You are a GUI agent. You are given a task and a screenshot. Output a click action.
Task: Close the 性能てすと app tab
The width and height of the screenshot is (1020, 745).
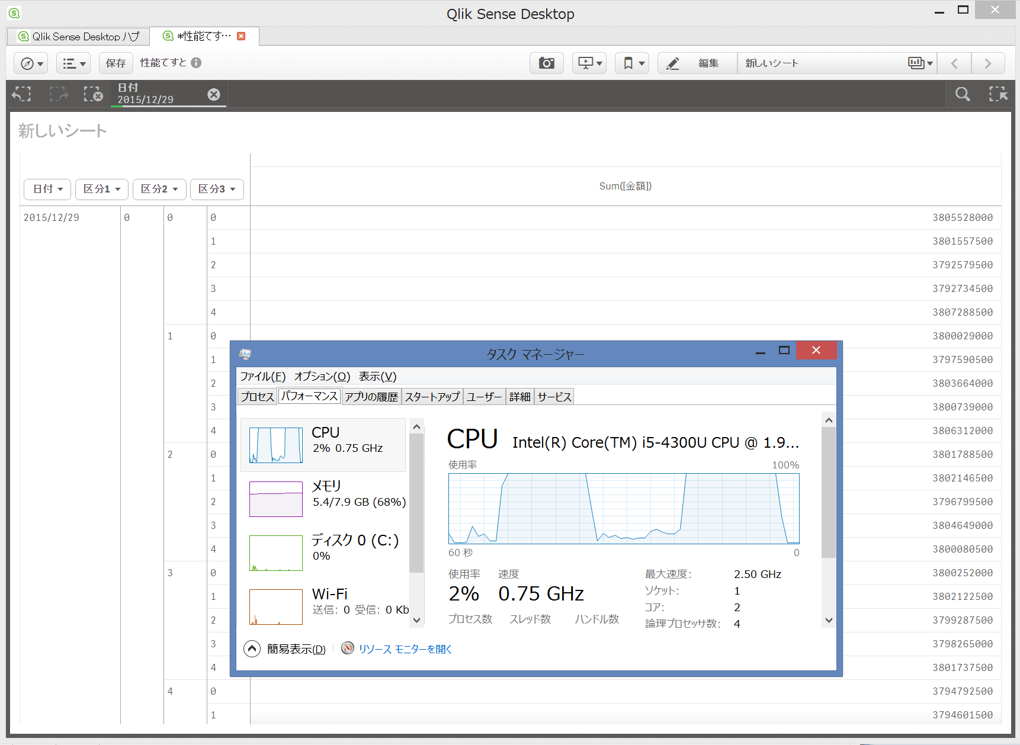click(x=241, y=36)
